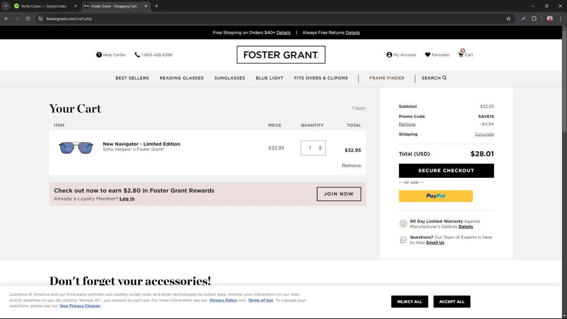The height and width of the screenshot is (319, 567).
Task: Open My Account profile icon
Action: coord(389,55)
